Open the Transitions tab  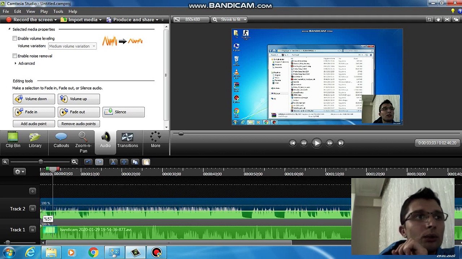(127, 140)
